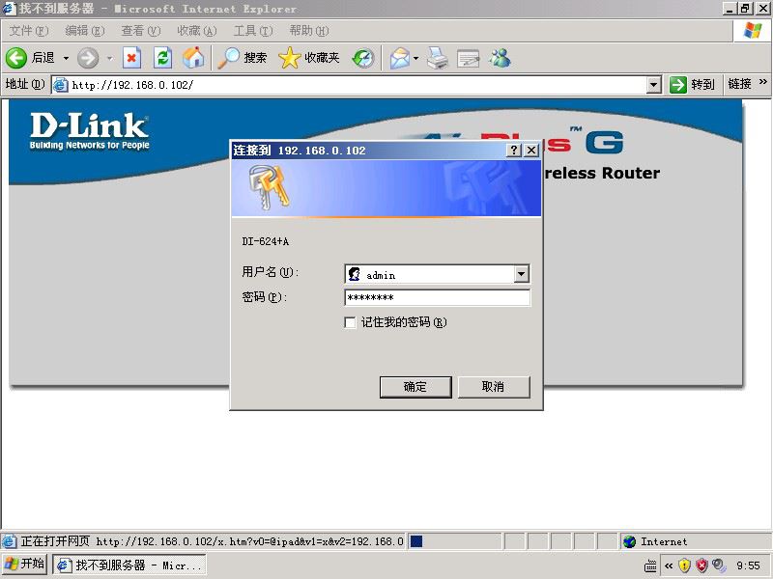Click the IE taskbar window button
The height and width of the screenshot is (579, 773).
(x=129, y=565)
